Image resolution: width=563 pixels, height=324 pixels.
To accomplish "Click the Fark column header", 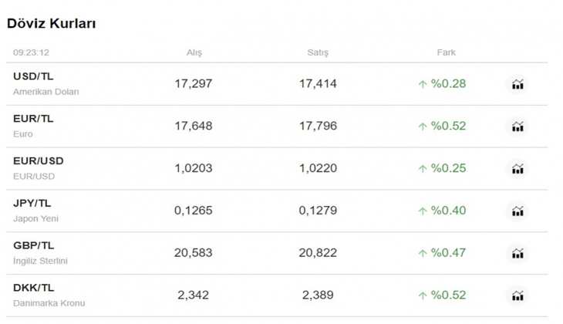I will (x=446, y=52).
